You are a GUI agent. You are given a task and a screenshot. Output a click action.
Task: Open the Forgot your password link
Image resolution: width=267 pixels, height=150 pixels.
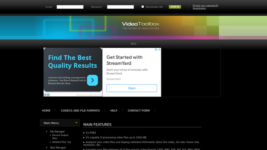(x=205, y=5)
